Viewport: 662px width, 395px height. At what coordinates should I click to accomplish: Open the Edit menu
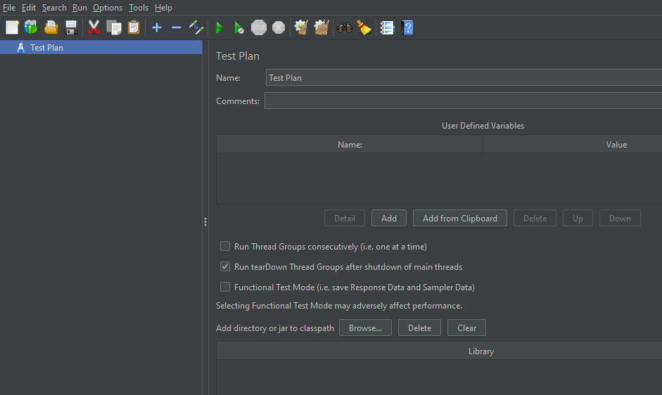click(x=29, y=8)
